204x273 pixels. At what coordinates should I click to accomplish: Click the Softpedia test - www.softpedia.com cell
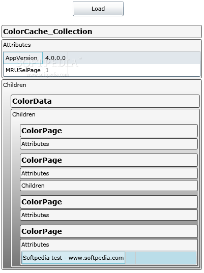73,258
